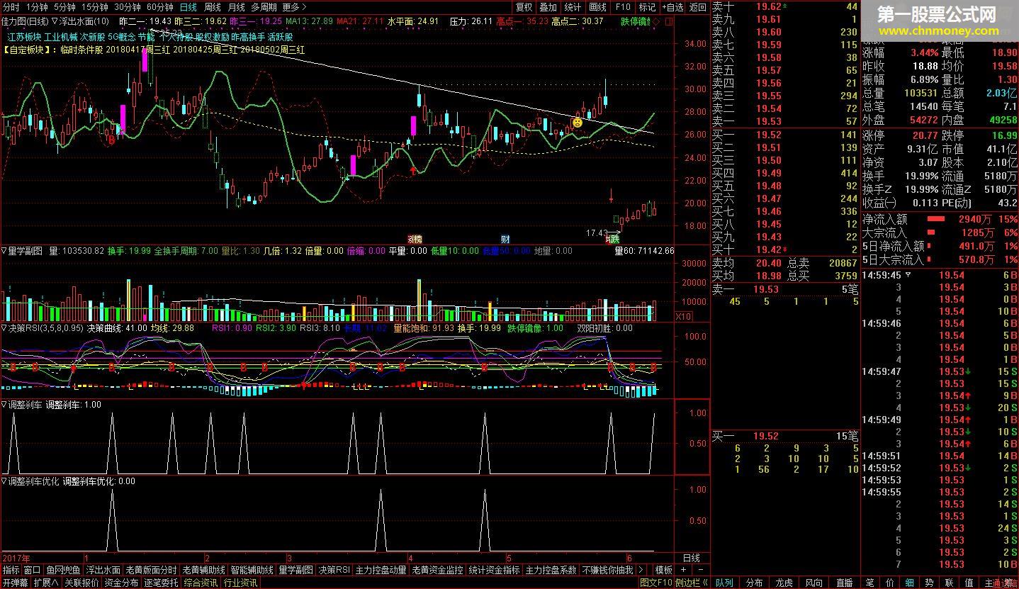Switch to the 周线 weekly chart

pos(213,7)
